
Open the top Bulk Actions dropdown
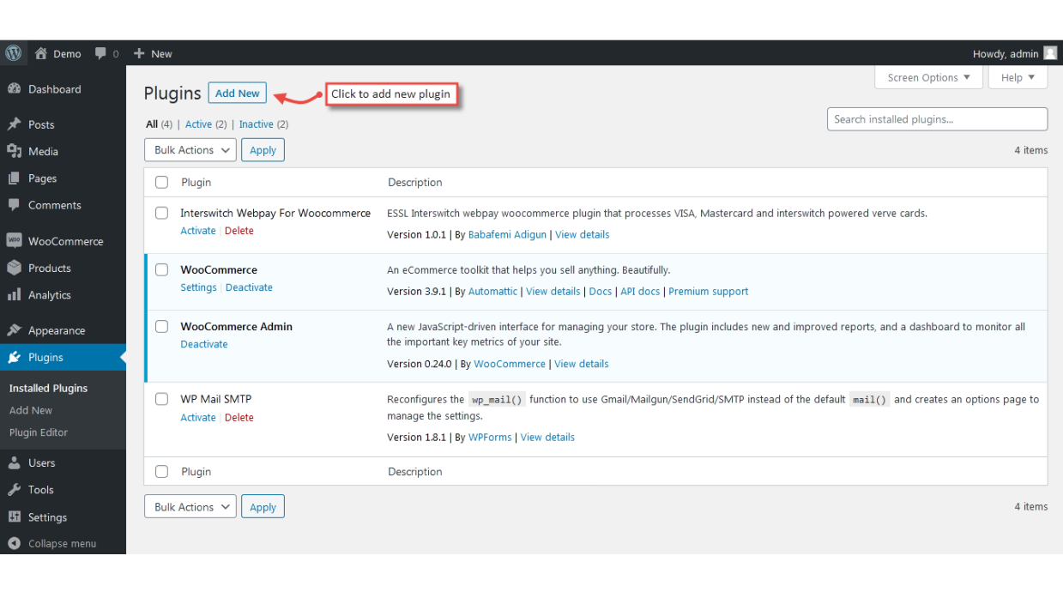(190, 150)
